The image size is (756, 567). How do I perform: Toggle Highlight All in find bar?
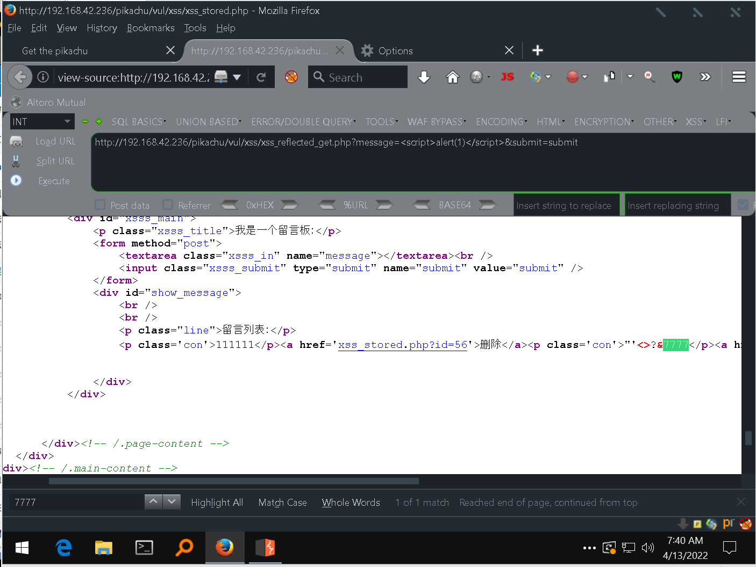tap(217, 503)
